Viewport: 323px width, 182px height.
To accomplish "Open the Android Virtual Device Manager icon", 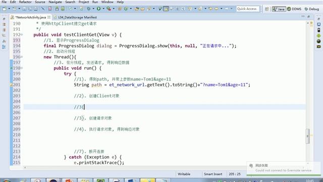I will (x=63, y=9).
